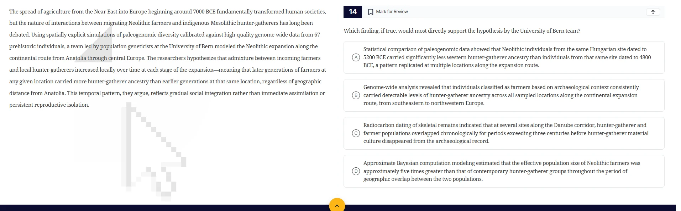Click the vertical divider between passage and question
Viewport: 681px width, 211px height.
click(337, 106)
